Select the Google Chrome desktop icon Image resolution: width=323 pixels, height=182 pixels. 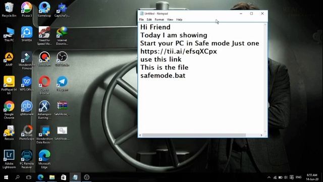(x=9, y=110)
